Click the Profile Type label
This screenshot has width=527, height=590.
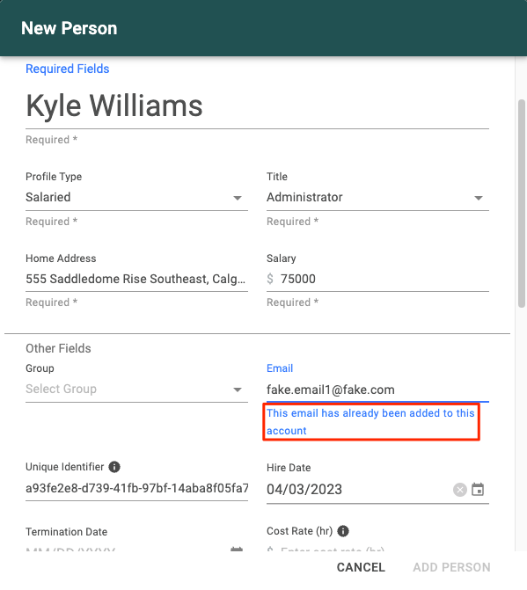coord(54,177)
